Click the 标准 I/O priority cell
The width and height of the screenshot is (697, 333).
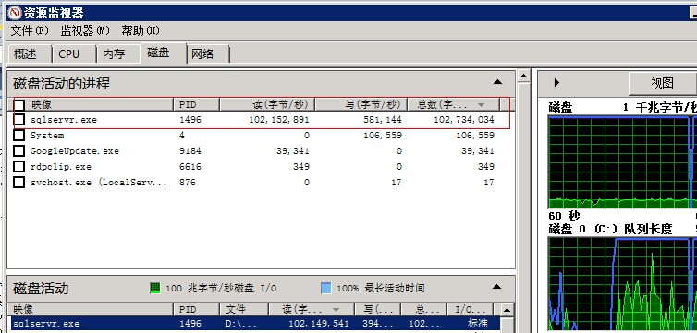click(x=477, y=323)
